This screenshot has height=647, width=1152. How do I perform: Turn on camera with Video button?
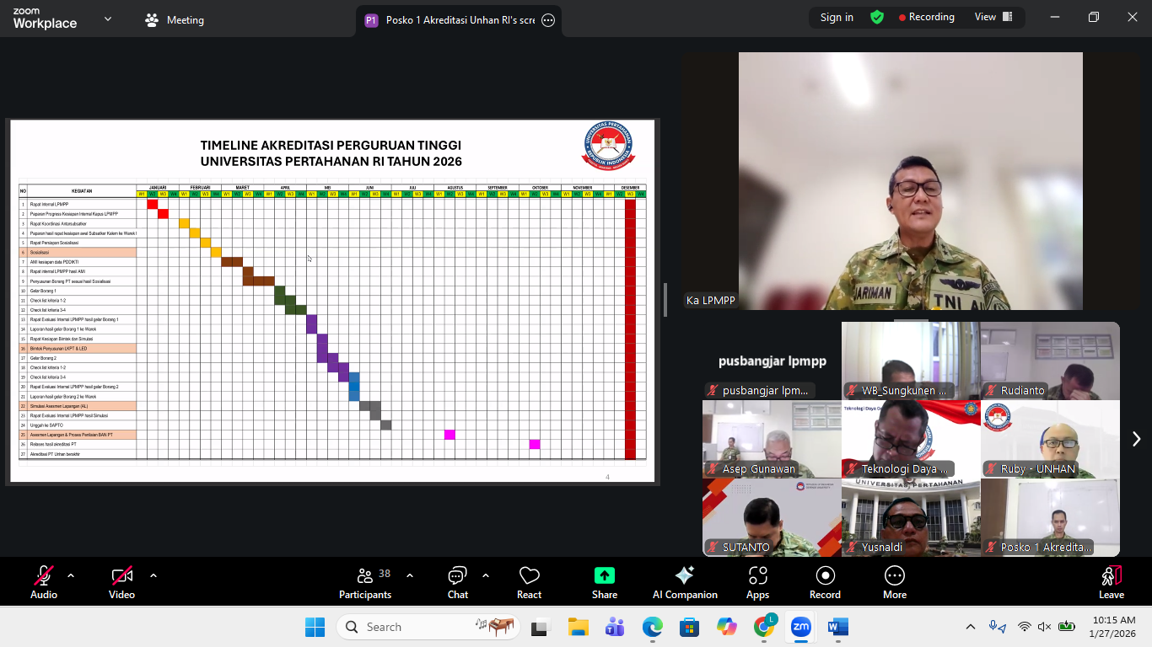(121, 581)
